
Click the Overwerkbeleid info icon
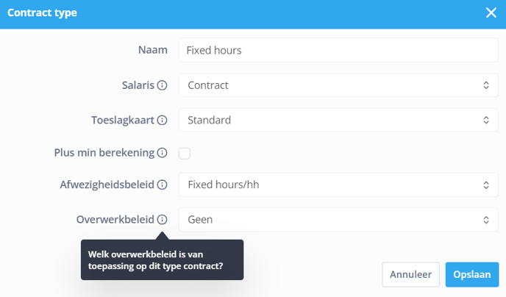click(162, 219)
